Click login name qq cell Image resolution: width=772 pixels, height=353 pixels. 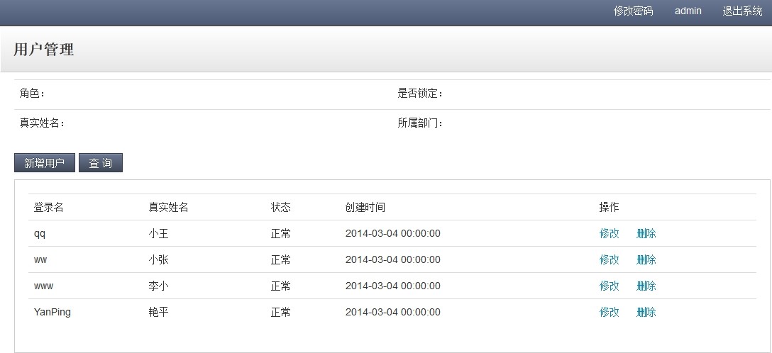click(x=40, y=233)
